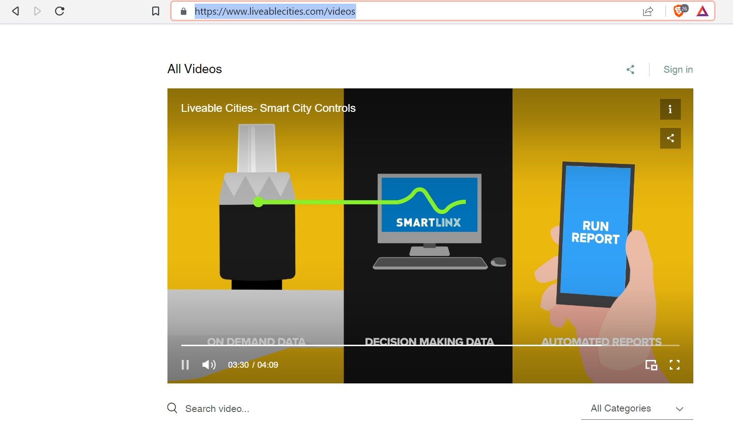The width and height of the screenshot is (733, 423).
Task: Select the liveablecities.com URL in address bar
Action: coord(275,12)
